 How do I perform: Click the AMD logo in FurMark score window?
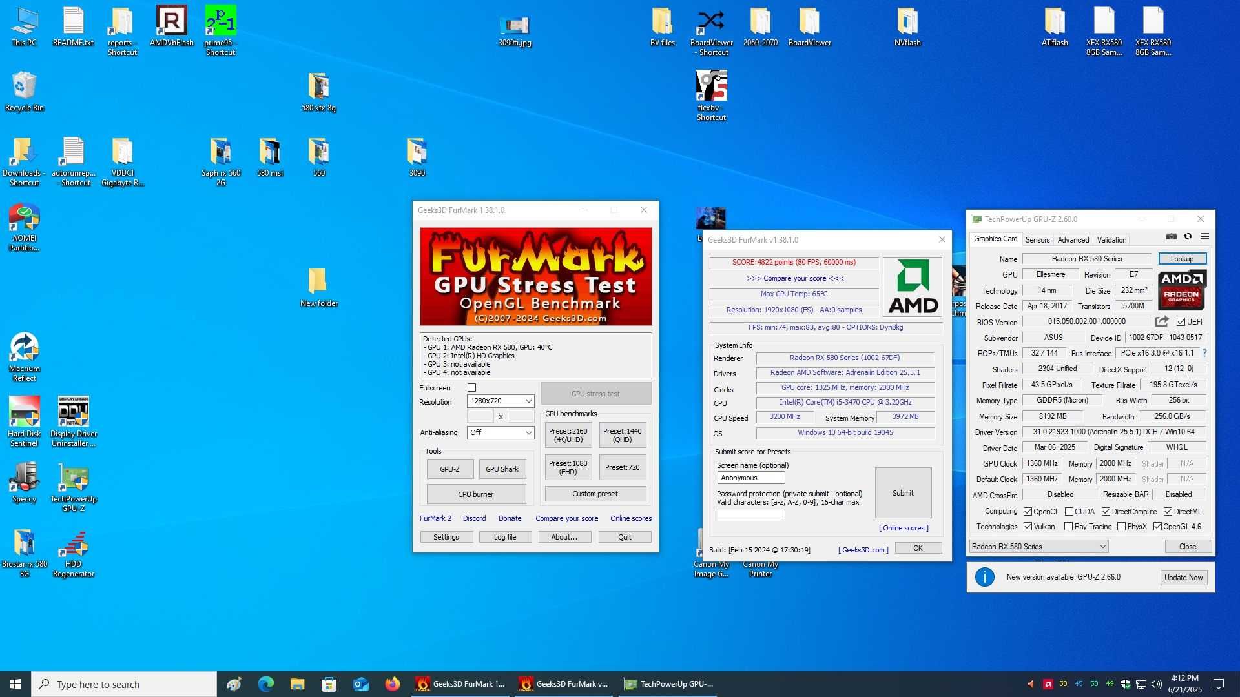click(x=913, y=287)
